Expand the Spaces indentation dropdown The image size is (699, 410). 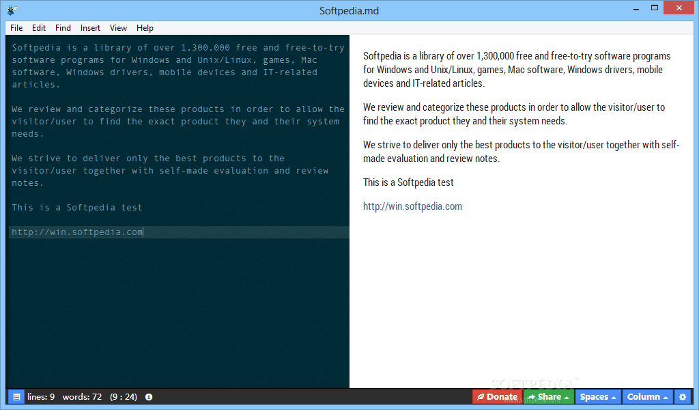[x=598, y=396]
